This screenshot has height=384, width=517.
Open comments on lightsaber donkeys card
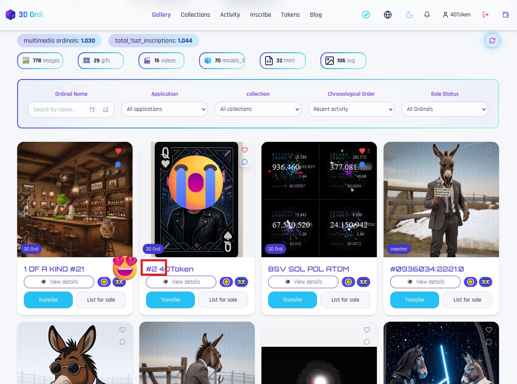(x=489, y=342)
